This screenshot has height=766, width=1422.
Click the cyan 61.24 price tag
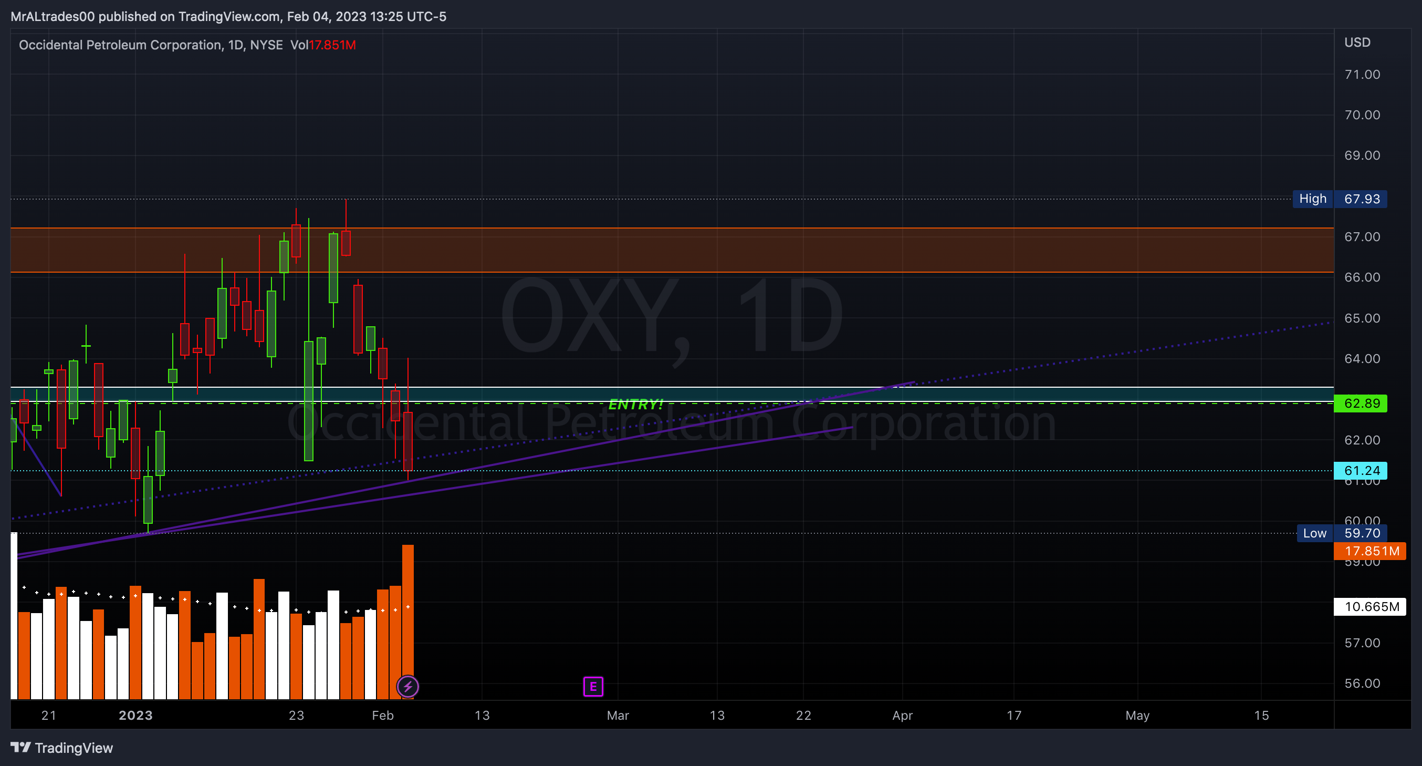[x=1360, y=471]
